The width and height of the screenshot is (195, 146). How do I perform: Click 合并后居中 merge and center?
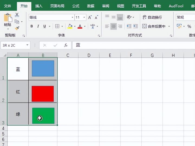pyautogui.click(x=154, y=26)
